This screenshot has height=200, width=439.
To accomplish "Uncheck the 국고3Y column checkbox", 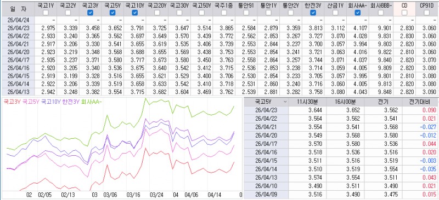I will click(90, 12).
